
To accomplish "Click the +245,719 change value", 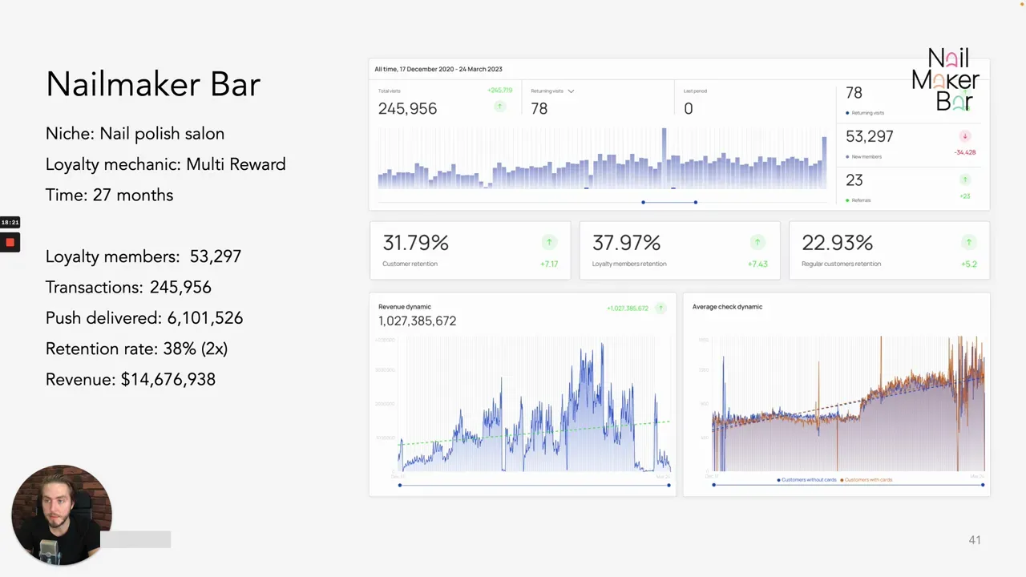I will point(499,91).
